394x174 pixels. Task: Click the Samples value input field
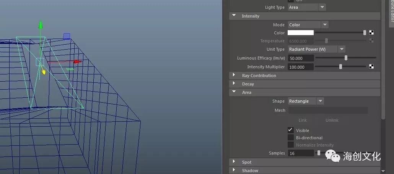click(301, 153)
